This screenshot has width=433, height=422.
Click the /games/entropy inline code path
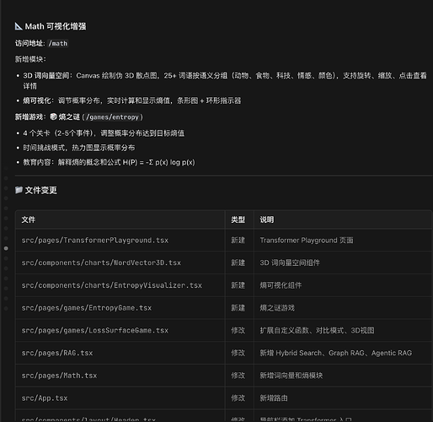pyautogui.click(x=112, y=117)
